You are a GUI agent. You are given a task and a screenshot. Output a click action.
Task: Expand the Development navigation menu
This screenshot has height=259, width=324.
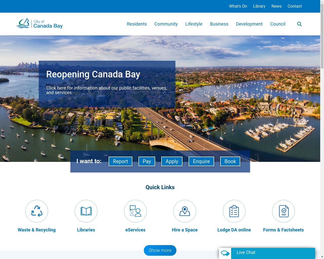point(249,24)
